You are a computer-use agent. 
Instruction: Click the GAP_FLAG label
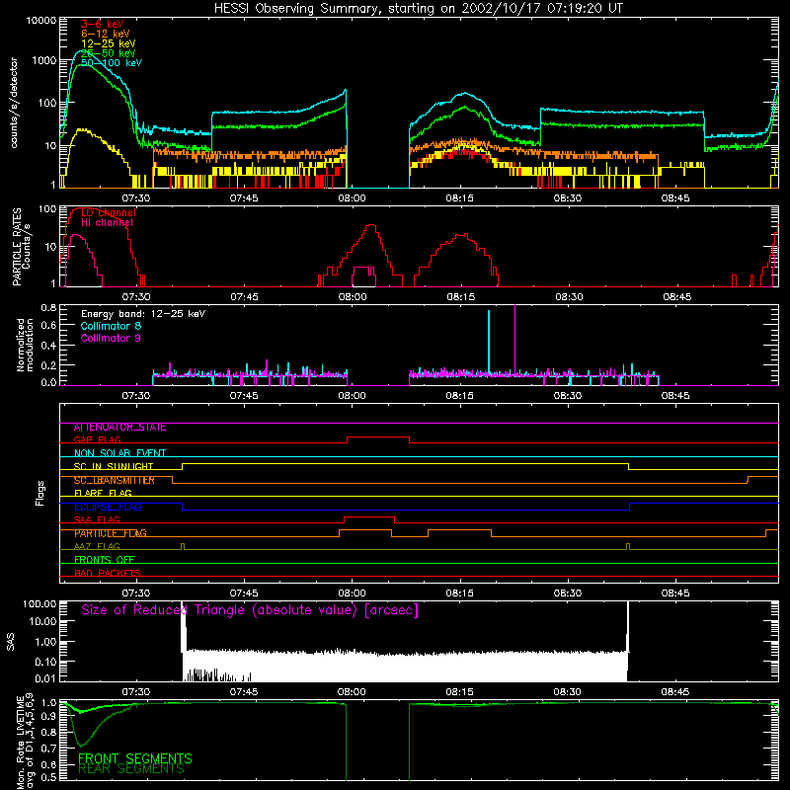tap(97, 439)
